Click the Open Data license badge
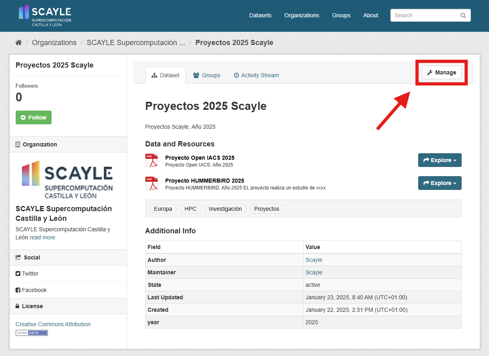The image size is (489, 356). click(32, 333)
